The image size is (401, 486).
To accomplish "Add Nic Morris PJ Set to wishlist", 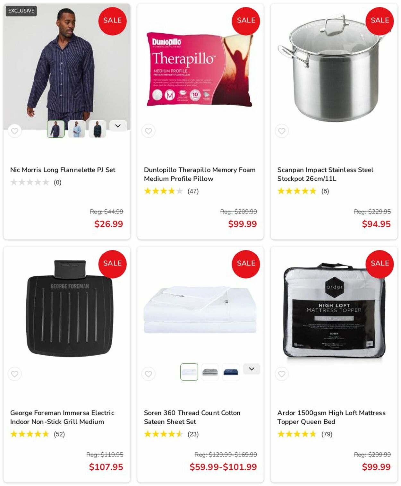I will tap(14, 131).
